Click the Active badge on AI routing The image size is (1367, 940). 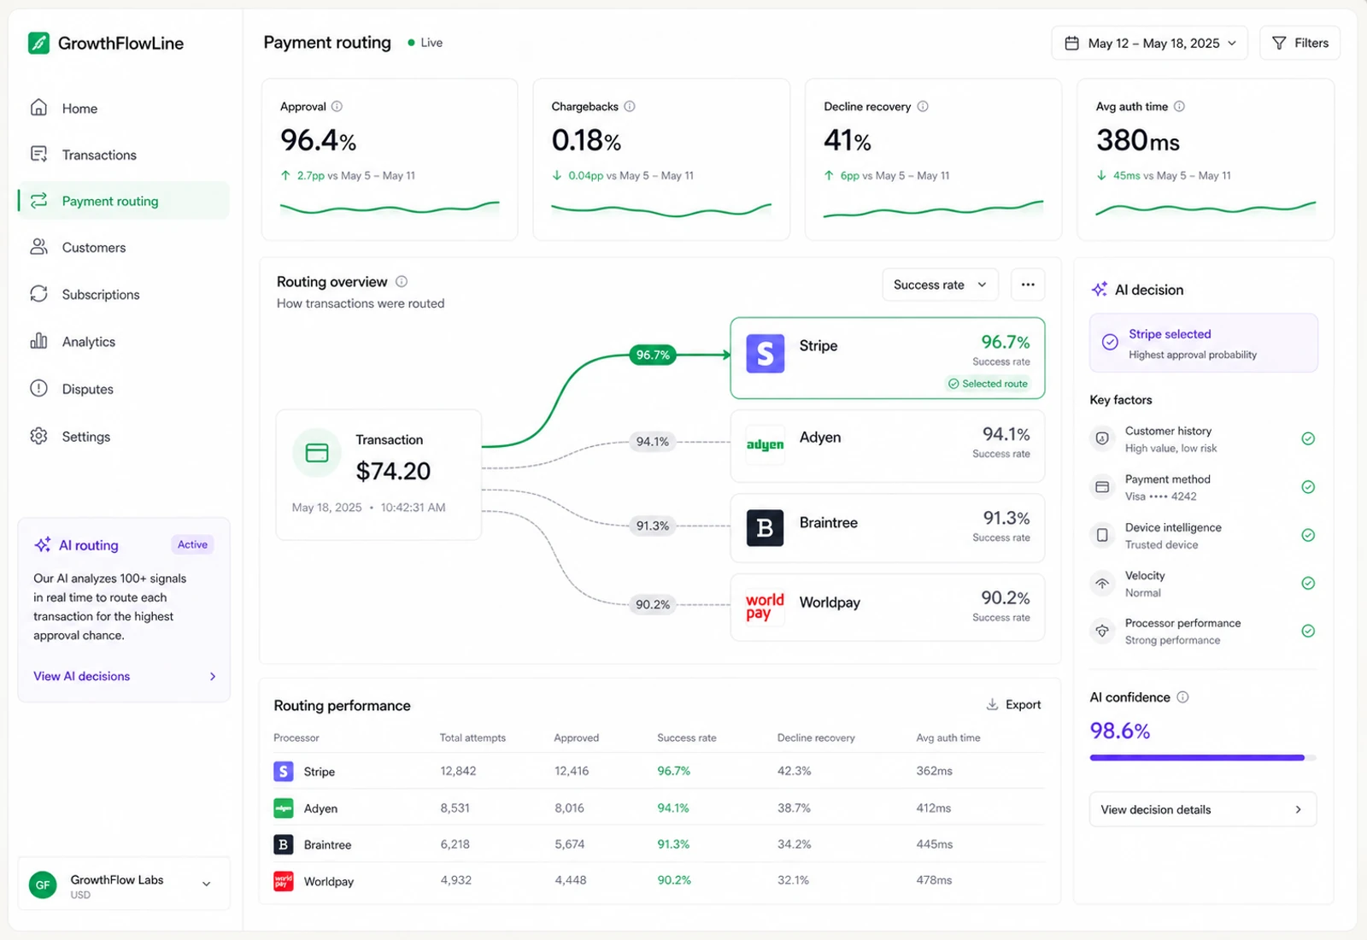click(x=192, y=544)
